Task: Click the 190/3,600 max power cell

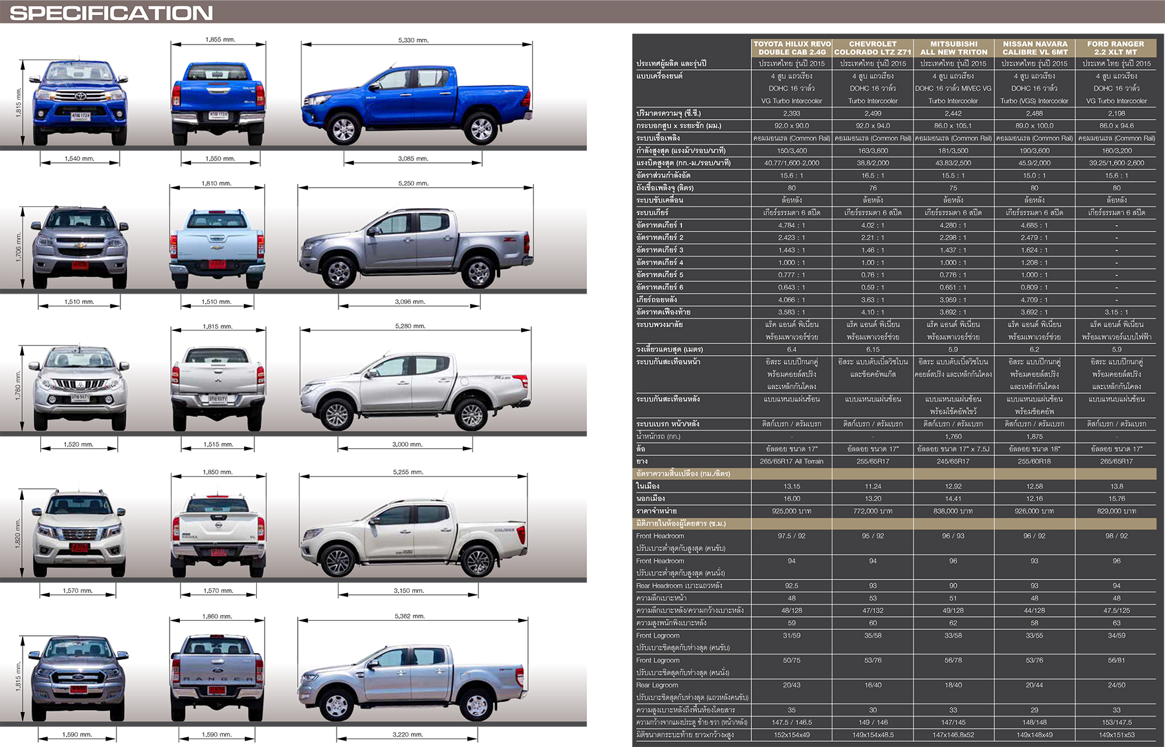Action: [x=1034, y=151]
